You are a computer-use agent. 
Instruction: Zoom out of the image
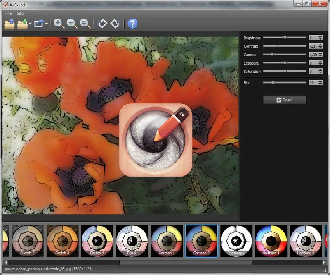point(72,24)
